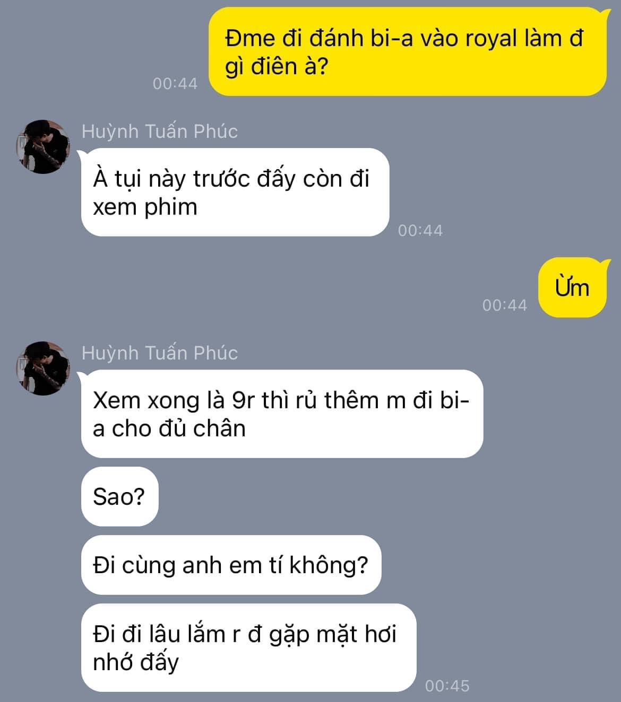Tap the words 'nhớ đấy' in the last message
The height and width of the screenshot is (702, 621).
point(136,662)
